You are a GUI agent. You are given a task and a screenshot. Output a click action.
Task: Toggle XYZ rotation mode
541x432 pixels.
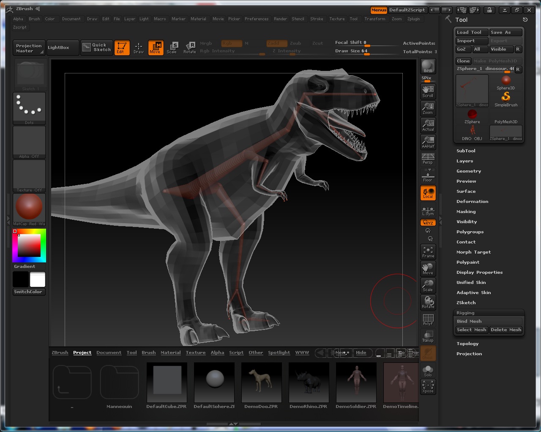(428, 222)
